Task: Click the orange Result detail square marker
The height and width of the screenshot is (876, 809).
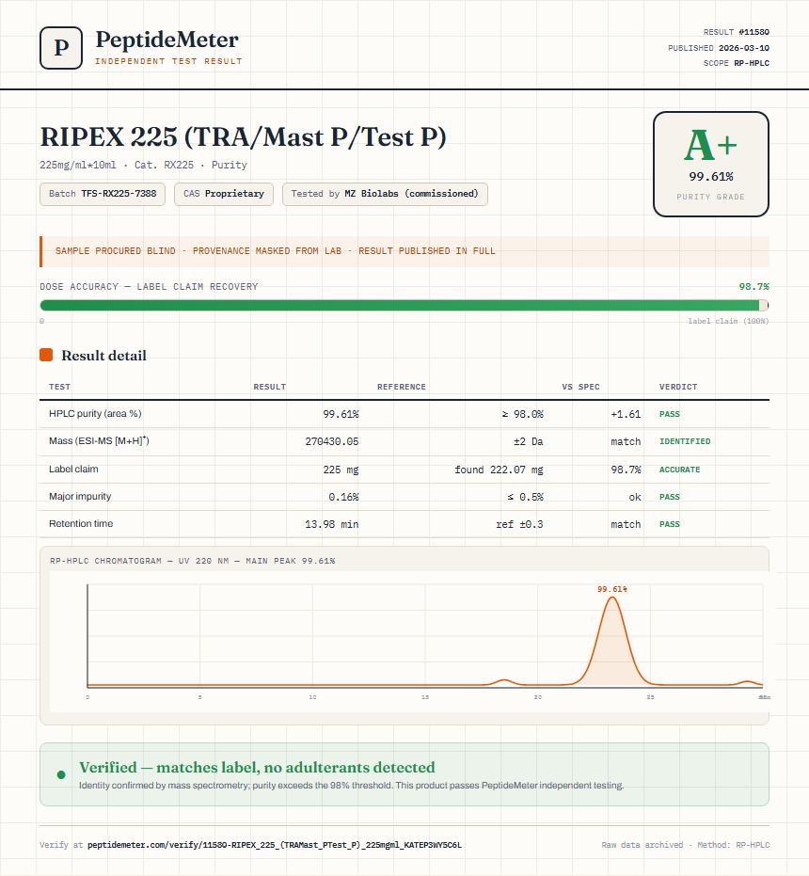Action: tap(46, 355)
